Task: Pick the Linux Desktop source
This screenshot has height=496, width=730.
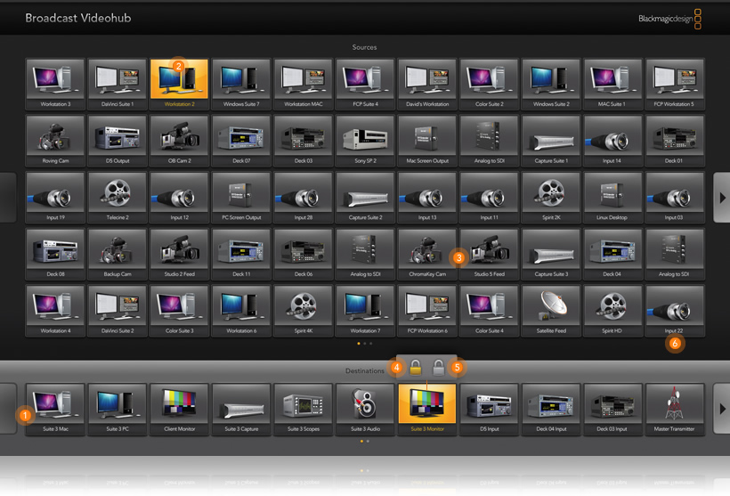Action: coord(613,198)
